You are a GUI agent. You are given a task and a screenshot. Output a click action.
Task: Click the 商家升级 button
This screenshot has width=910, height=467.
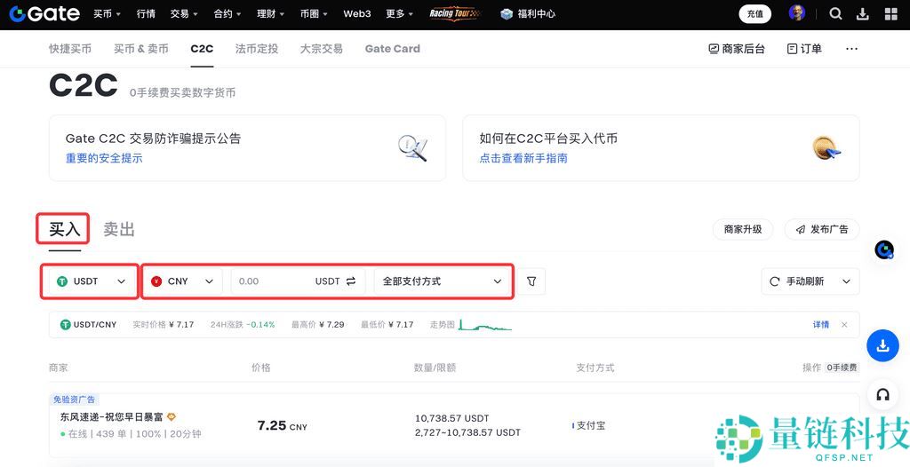click(x=743, y=229)
